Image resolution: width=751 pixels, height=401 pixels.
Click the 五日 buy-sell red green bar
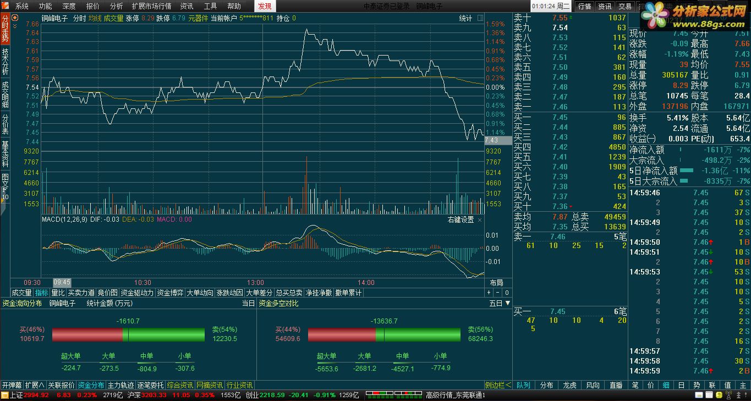point(384,334)
